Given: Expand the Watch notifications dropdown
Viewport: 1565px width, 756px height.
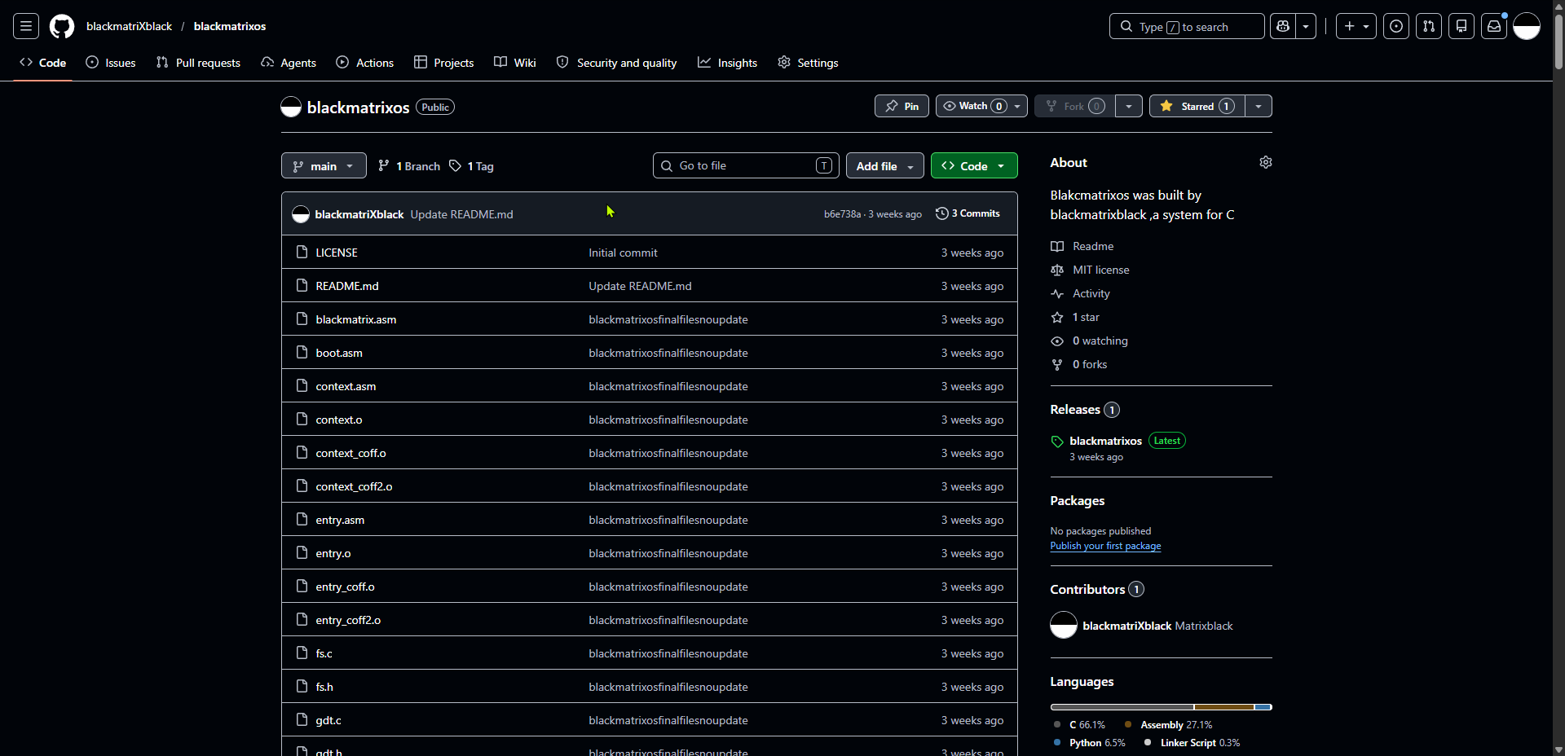Looking at the screenshot, I should [x=981, y=106].
